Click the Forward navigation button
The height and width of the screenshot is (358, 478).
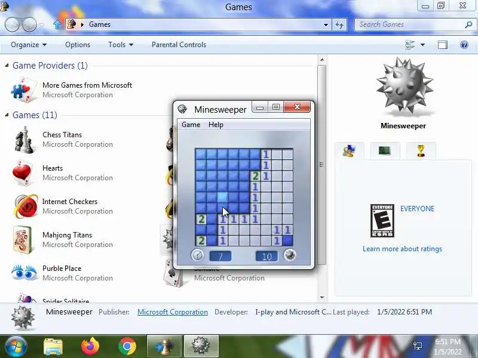(29, 24)
